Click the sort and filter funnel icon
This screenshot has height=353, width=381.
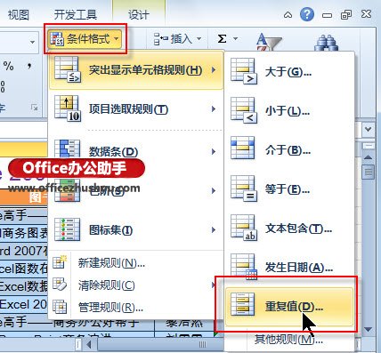tap(269, 42)
